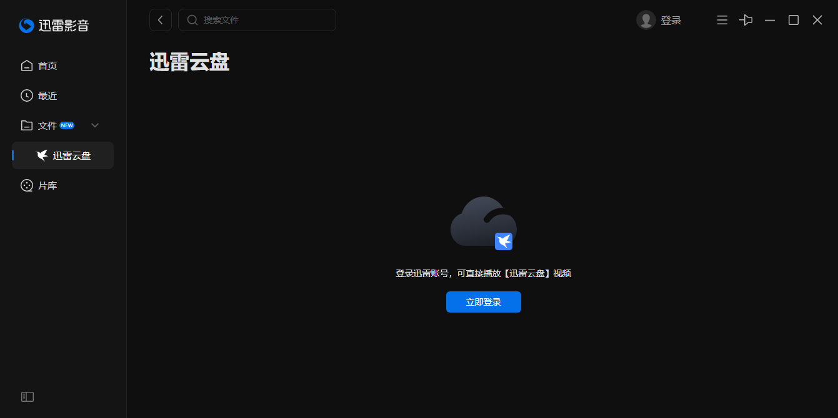
Task: Click the back navigation arrow
Action: 160,19
